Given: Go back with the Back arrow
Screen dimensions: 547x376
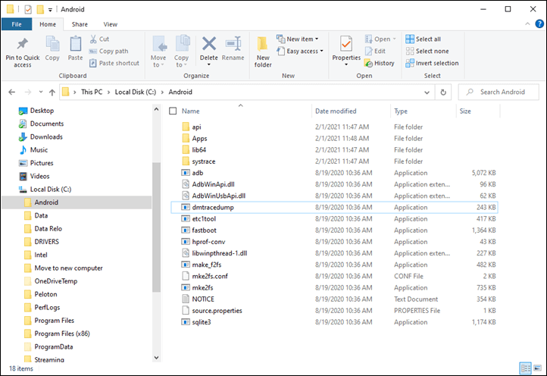Looking at the screenshot, I should coord(12,92).
